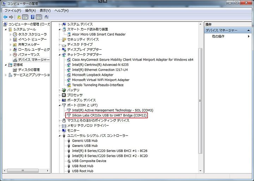Click the blue Help question-mark toolbar icon
The width and height of the screenshot is (254, 181).
(x=32, y=17)
